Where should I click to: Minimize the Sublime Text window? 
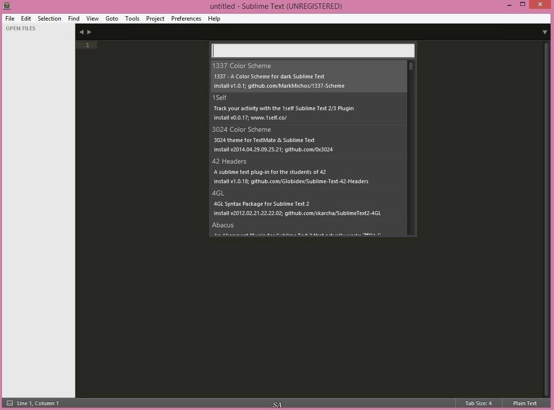[509, 5]
